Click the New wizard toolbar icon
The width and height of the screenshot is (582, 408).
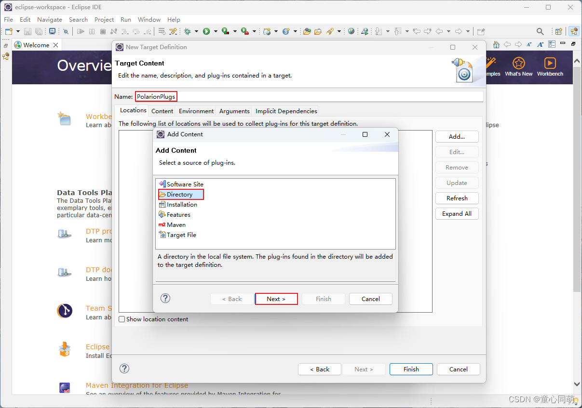9,31
